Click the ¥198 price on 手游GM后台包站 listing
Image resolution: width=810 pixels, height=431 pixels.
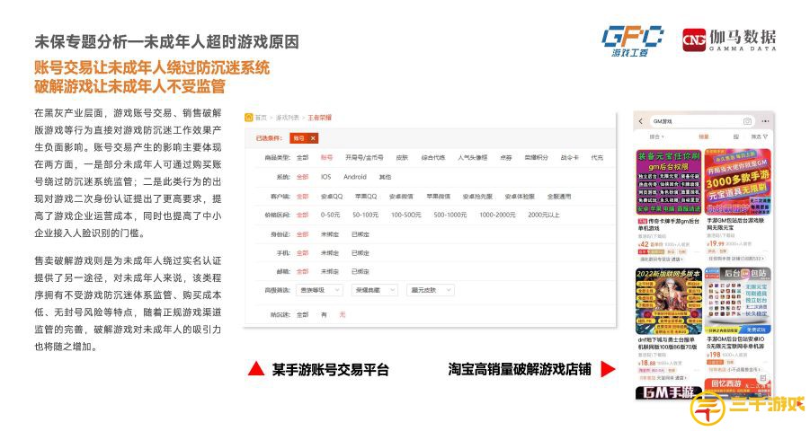coord(714,355)
